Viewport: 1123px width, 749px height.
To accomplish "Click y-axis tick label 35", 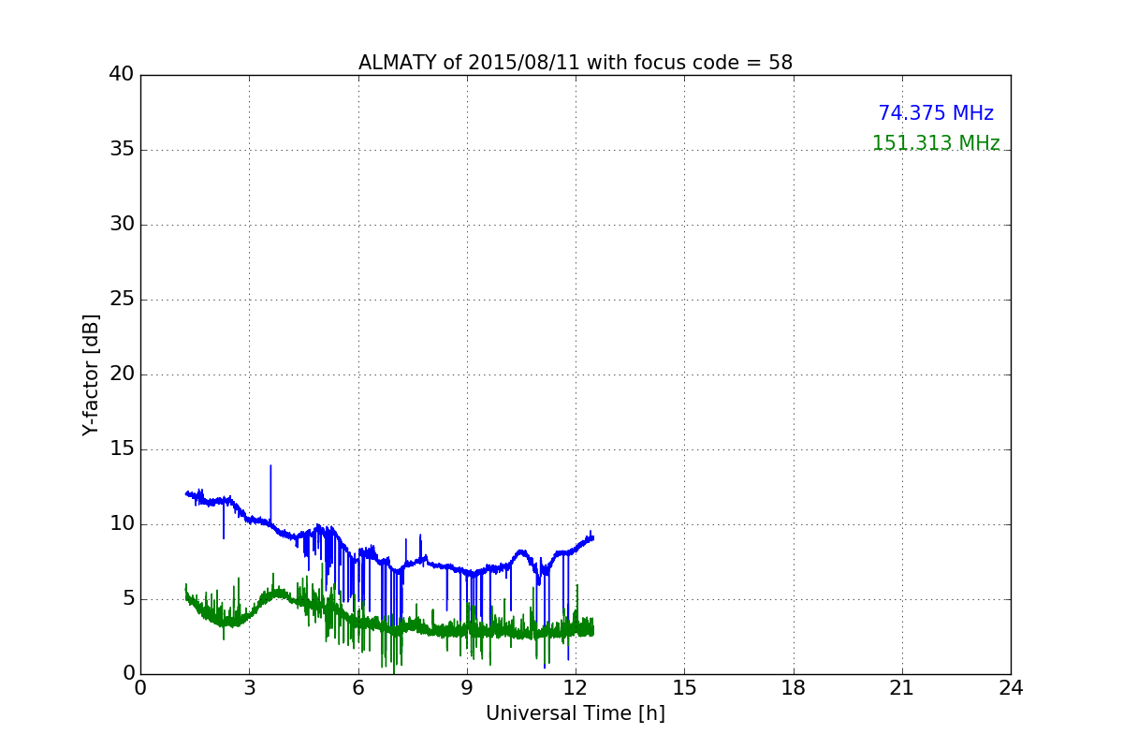I will click(x=122, y=150).
